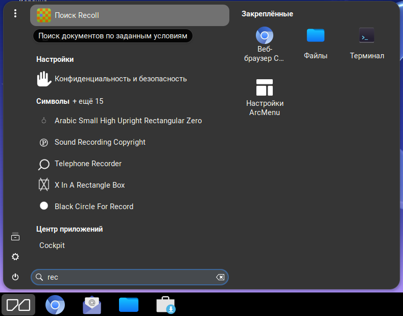Choose the Telephone Recorder symbol
The height and width of the screenshot is (316, 403).
click(88, 164)
